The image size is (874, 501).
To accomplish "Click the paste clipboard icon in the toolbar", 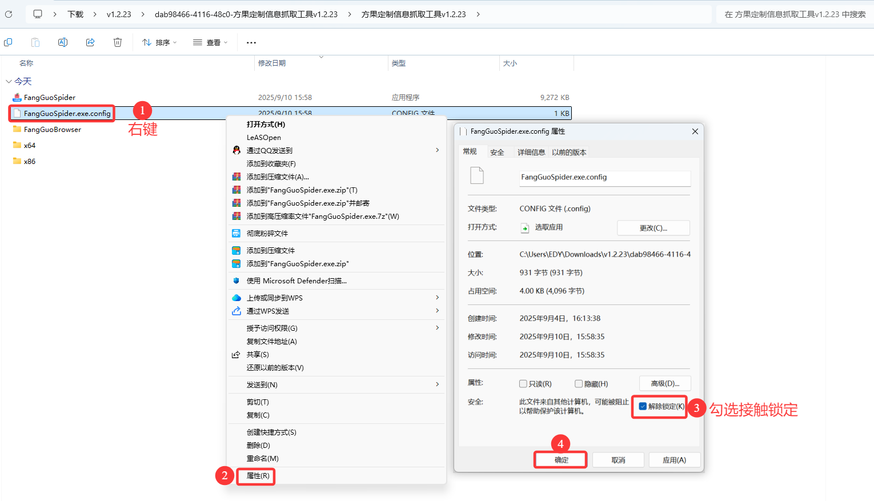I will [35, 42].
